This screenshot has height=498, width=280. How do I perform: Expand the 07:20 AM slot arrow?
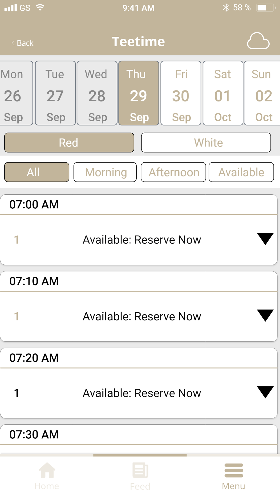point(265,392)
